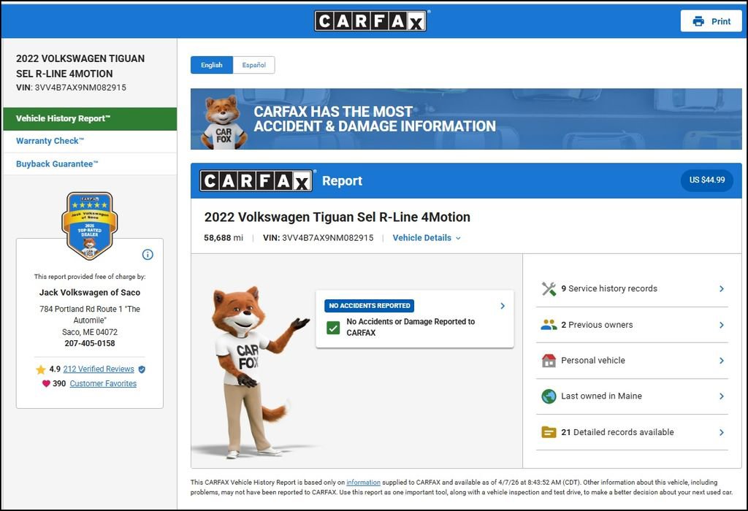Click the personal vehicle house icon
This screenshot has height=511, width=748.
(x=549, y=361)
